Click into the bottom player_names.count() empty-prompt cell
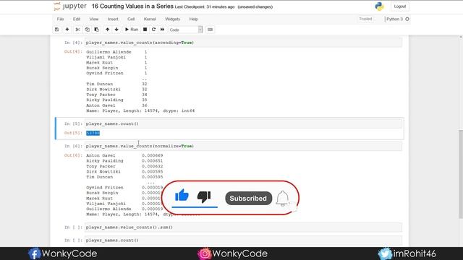The width and height of the screenshot is (463, 260). point(243,240)
